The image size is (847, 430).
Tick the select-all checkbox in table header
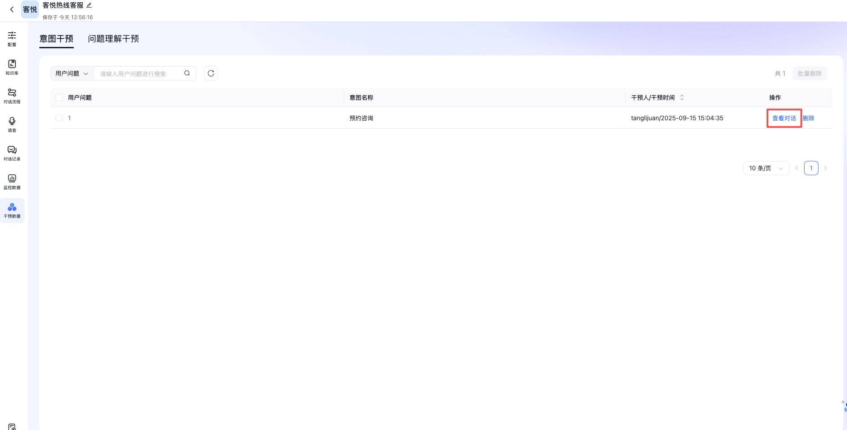click(59, 97)
